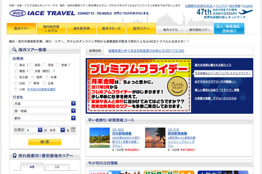Open the 海外ツアー navigation tab
The width and height of the screenshot is (262, 174).
(21, 29)
